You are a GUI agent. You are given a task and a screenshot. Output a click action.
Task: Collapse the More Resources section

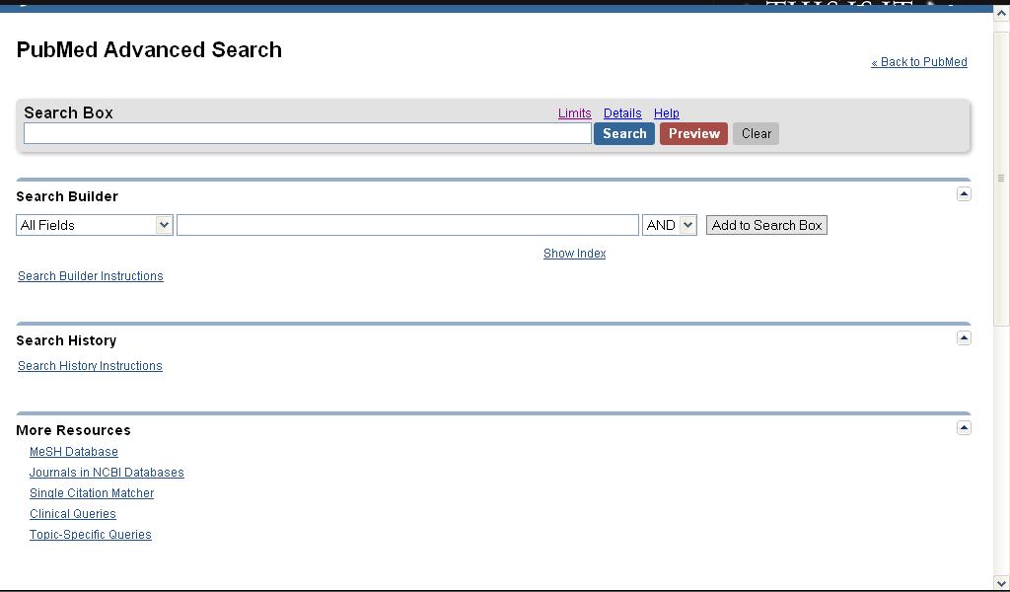click(x=964, y=428)
